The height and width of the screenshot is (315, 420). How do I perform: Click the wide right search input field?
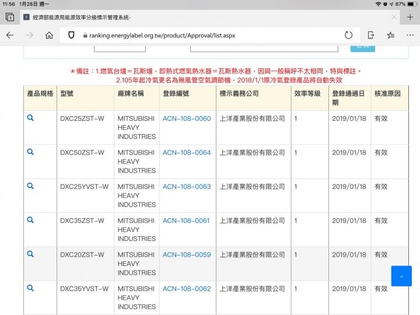click(x=264, y=49)
